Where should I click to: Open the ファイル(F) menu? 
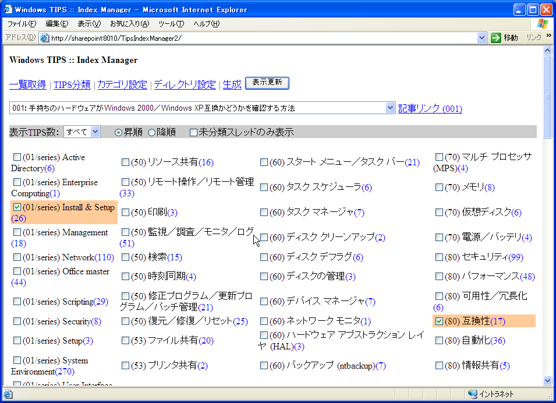22,24
